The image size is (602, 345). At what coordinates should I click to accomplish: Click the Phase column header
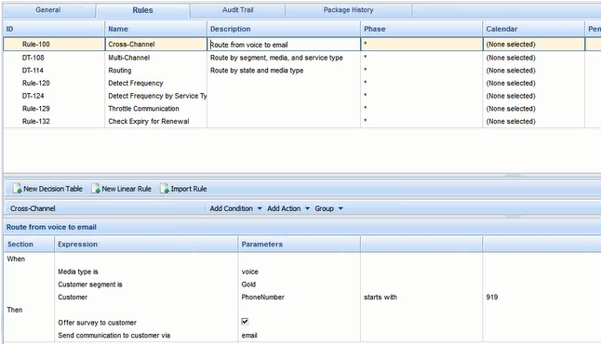(x=421, y=29)
